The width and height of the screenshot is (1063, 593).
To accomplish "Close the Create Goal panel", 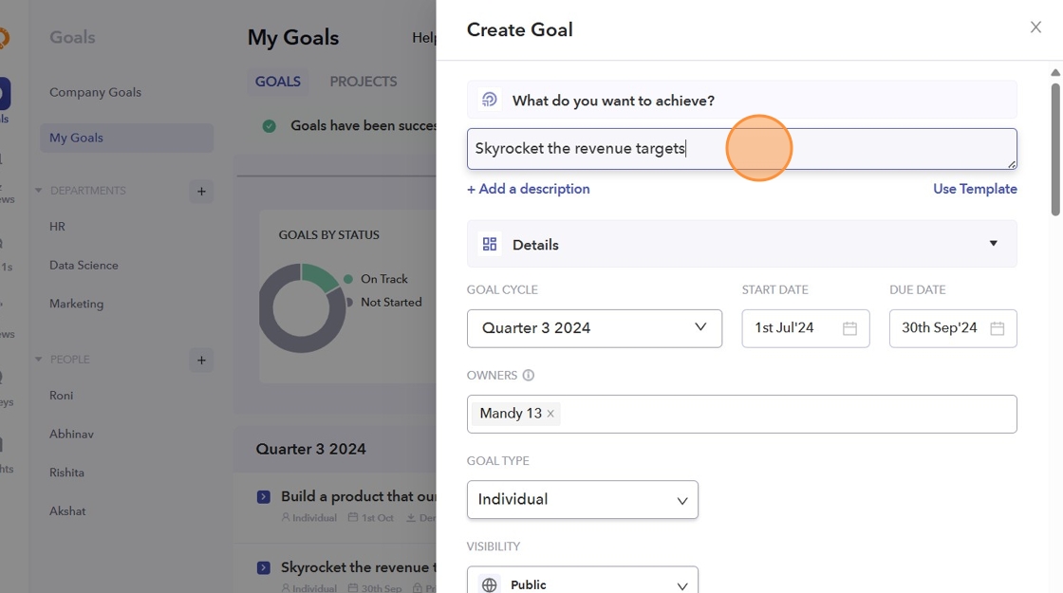I will pyautogui.click(x=1035, y=28).
